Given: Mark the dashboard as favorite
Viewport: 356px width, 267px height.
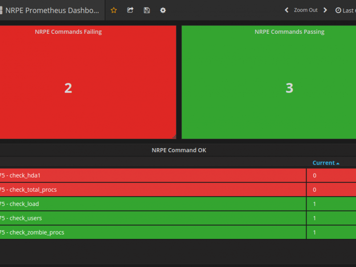Looking at the screenshot, I should pyautogui.click(x=113, y=10).
